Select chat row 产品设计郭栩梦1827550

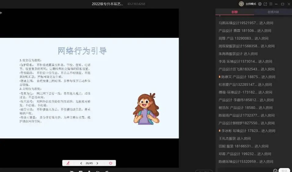click(246, 123)
